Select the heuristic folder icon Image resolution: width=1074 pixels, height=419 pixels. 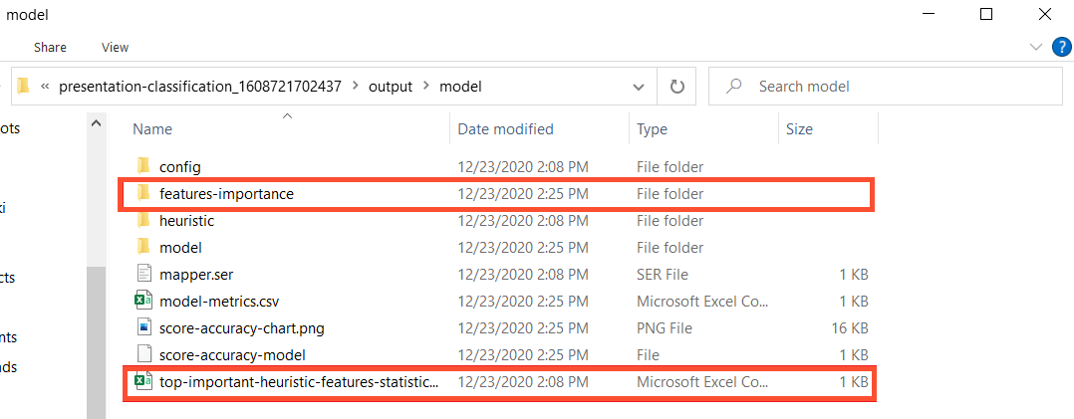pos(143,221)
